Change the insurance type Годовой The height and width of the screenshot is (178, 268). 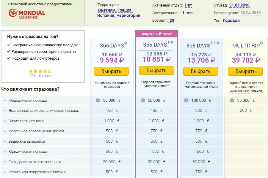(231, 20)
